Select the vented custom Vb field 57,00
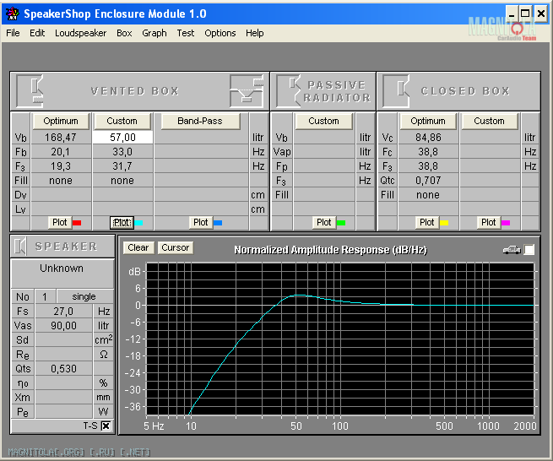553x461 pixels. (x=122, y=138)
